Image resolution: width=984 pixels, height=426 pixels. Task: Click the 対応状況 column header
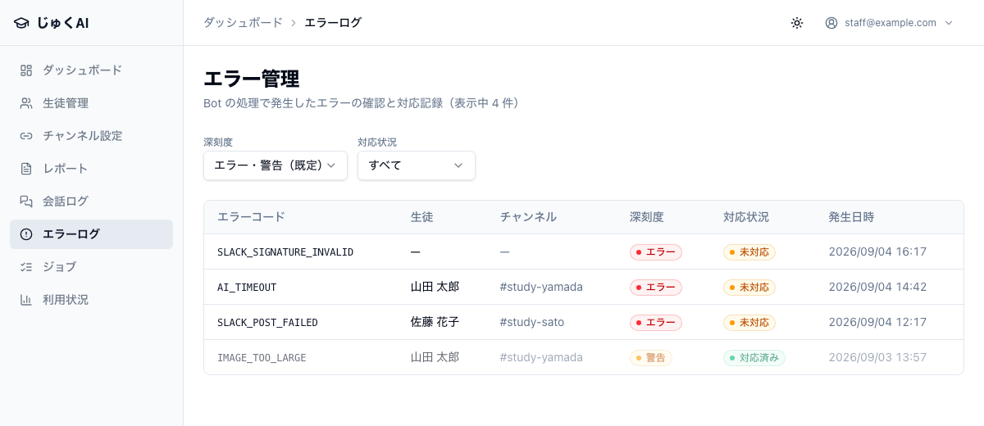[x=746, y=217]
